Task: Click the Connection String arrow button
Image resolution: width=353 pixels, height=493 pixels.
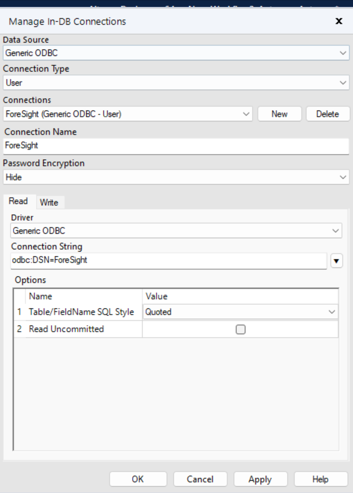Action: (336, 261)
